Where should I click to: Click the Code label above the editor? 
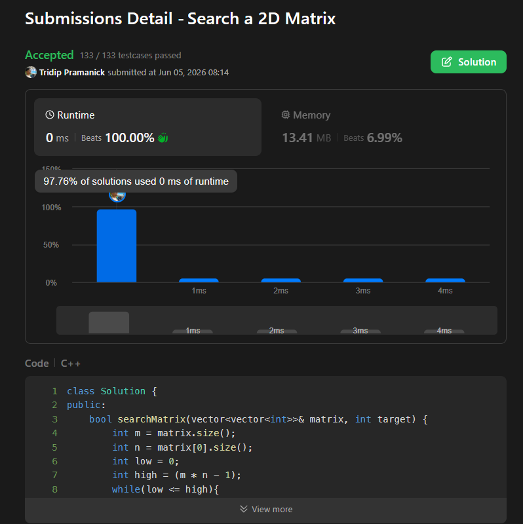tap(37, 364)
